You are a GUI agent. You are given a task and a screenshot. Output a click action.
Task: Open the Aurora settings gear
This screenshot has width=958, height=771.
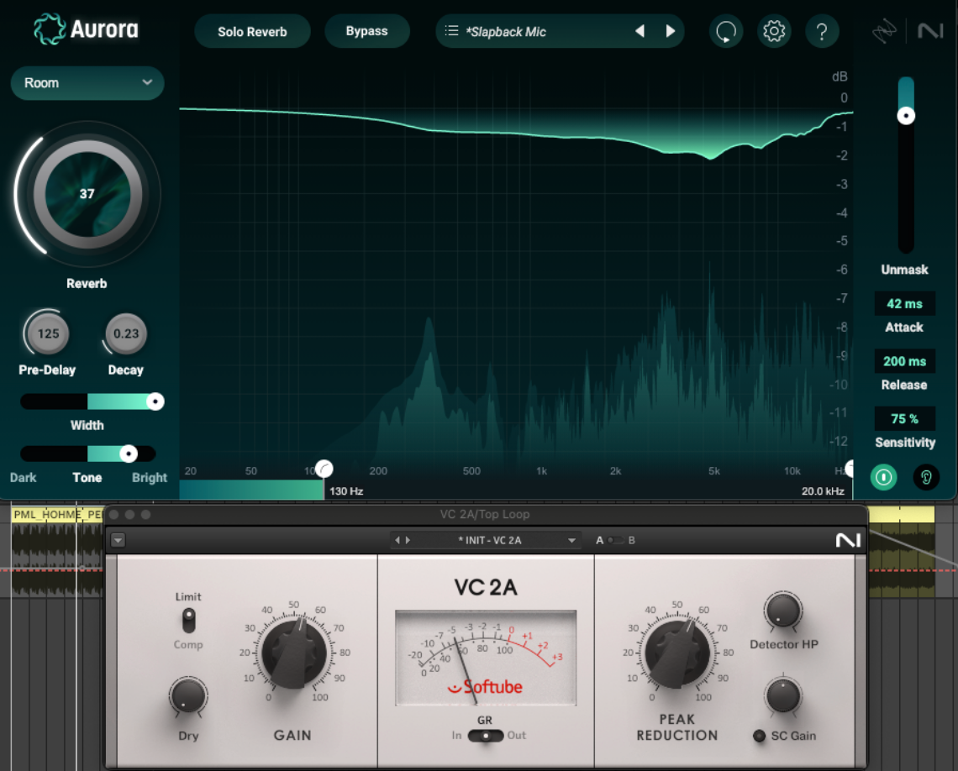774,30
